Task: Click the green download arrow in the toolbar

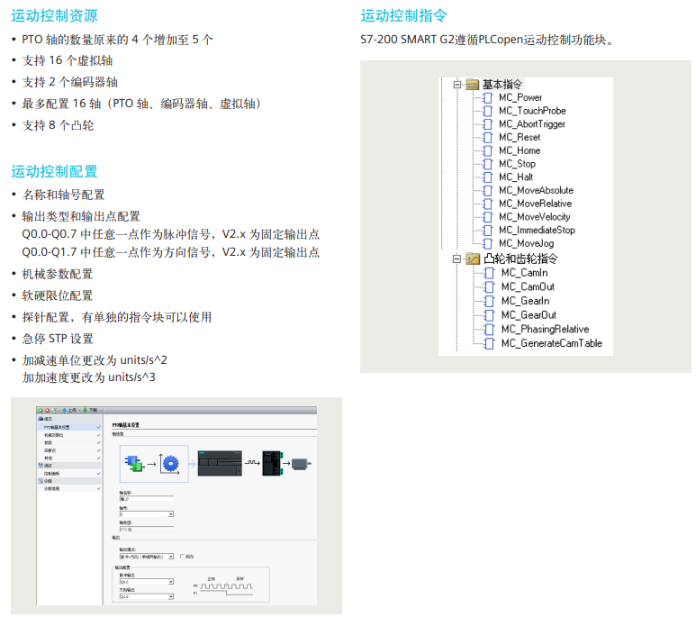Action: point(86,411)
